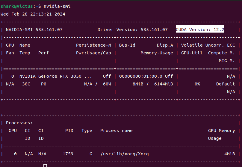Click the terminal cursor block at bottom

[x=45, y=166]
